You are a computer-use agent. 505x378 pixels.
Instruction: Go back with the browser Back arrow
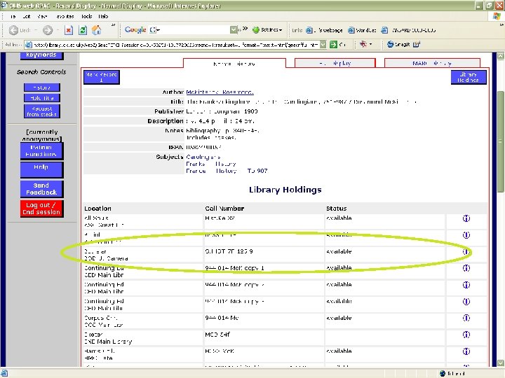(13, 30)
